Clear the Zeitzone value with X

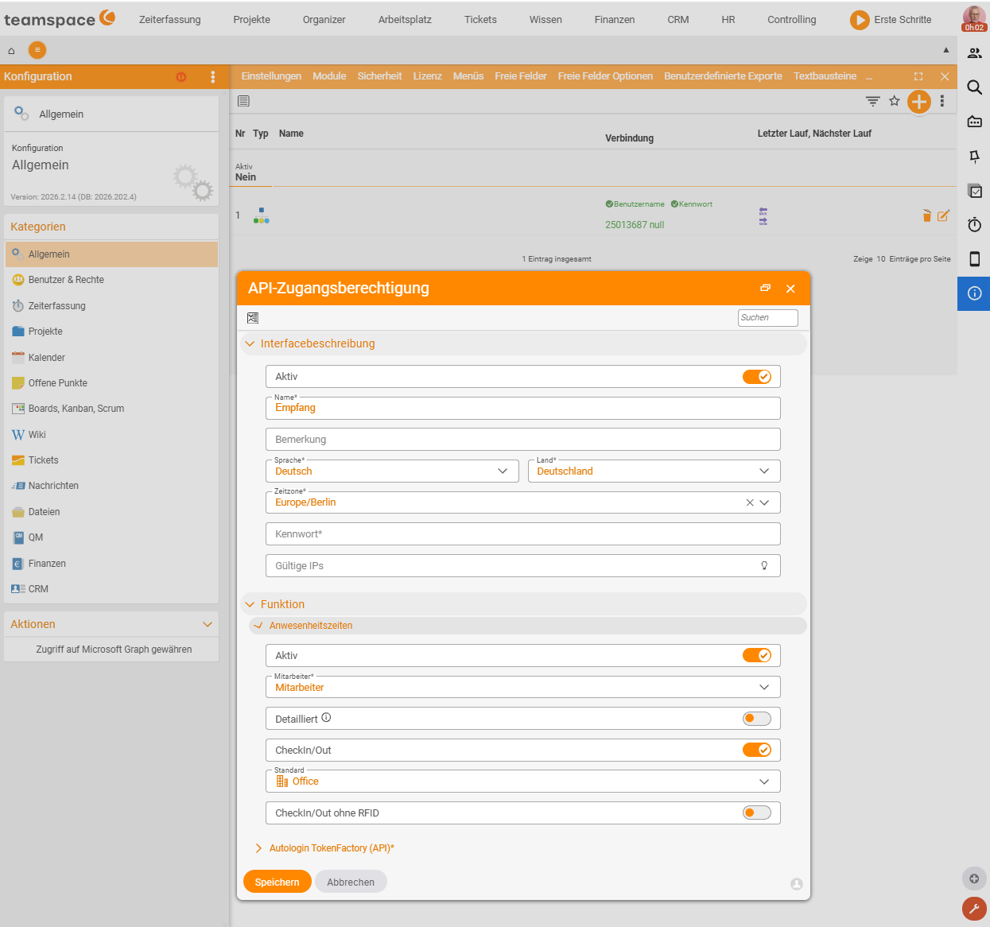(x=750, y=502)
